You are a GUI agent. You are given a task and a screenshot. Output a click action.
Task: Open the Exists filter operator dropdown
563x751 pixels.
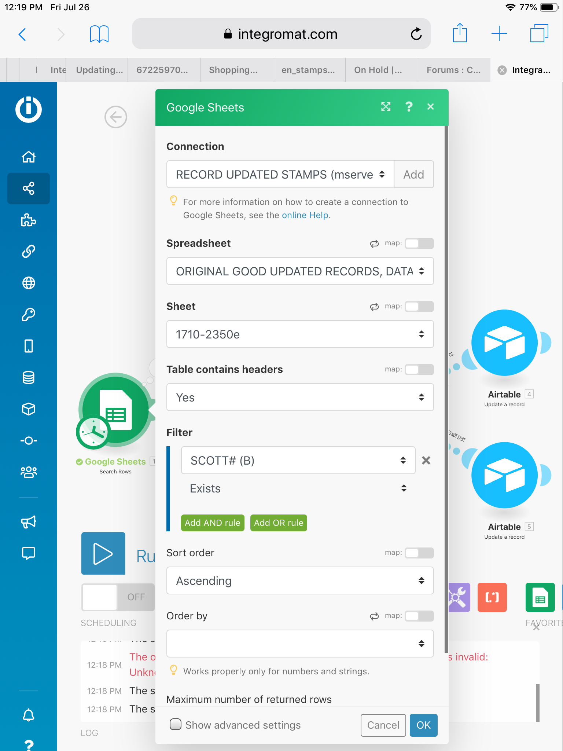298,488
